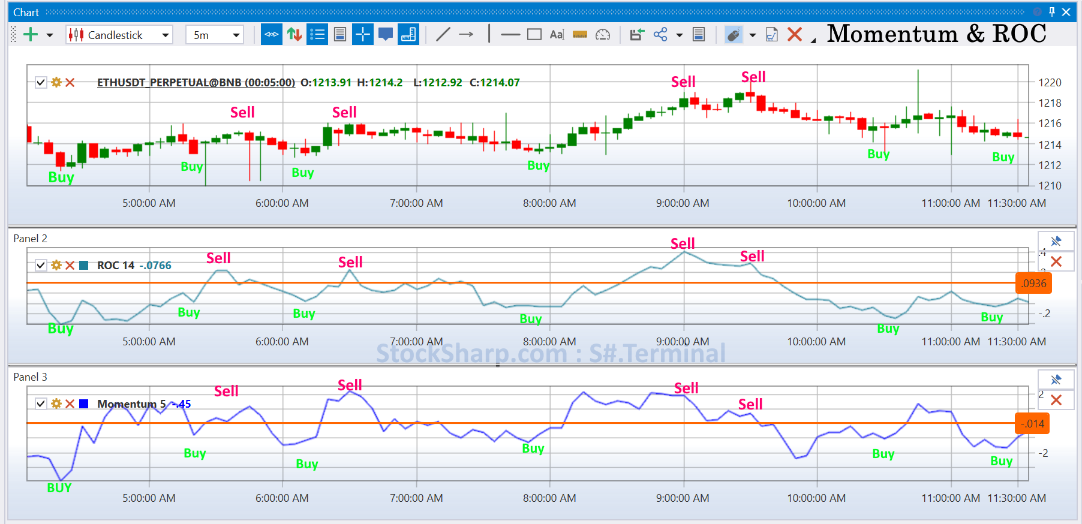Click the red X delete toolbar icon
The image size is (1082, 524).
point(795,34)
